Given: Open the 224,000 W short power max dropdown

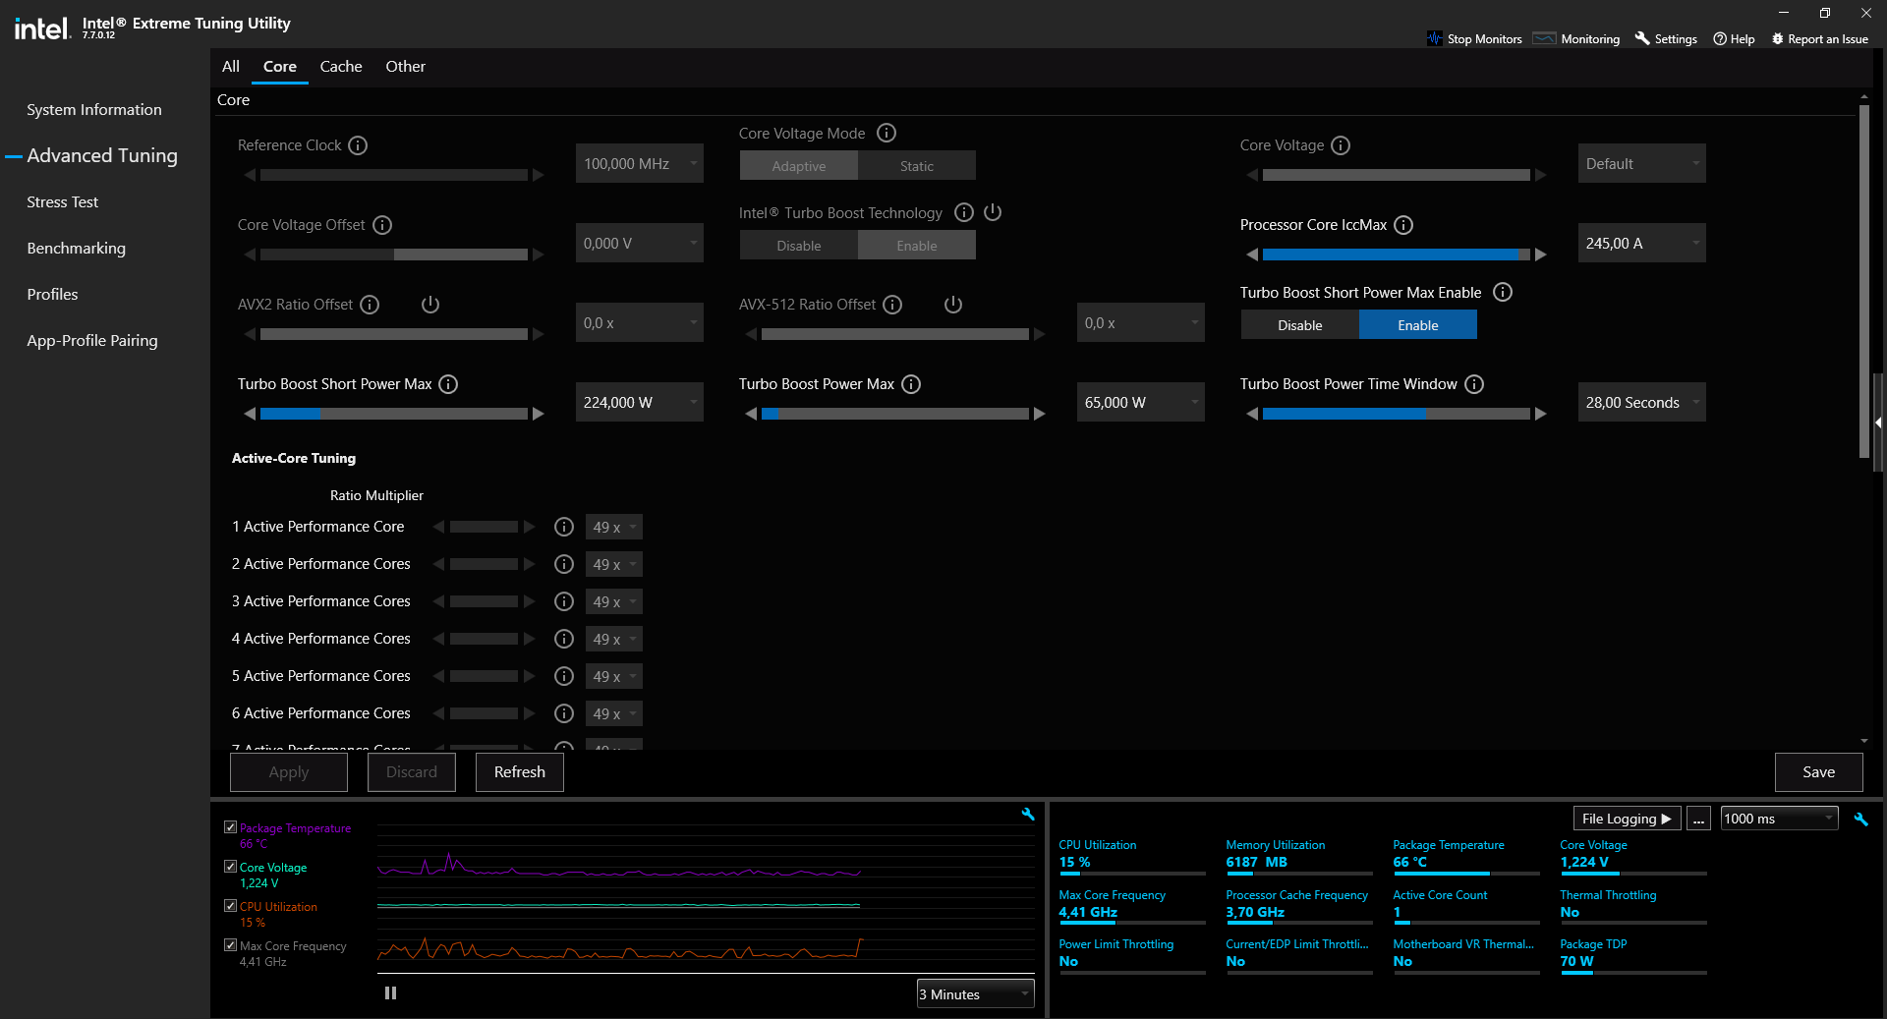Looking at the screenshot, I should click(640, 403).
